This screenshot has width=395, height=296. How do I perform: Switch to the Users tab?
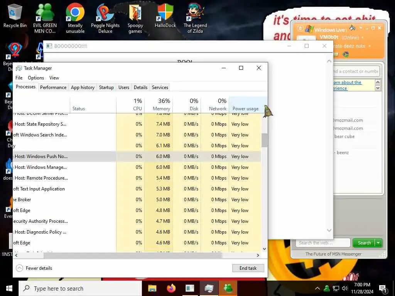point(124,87)
